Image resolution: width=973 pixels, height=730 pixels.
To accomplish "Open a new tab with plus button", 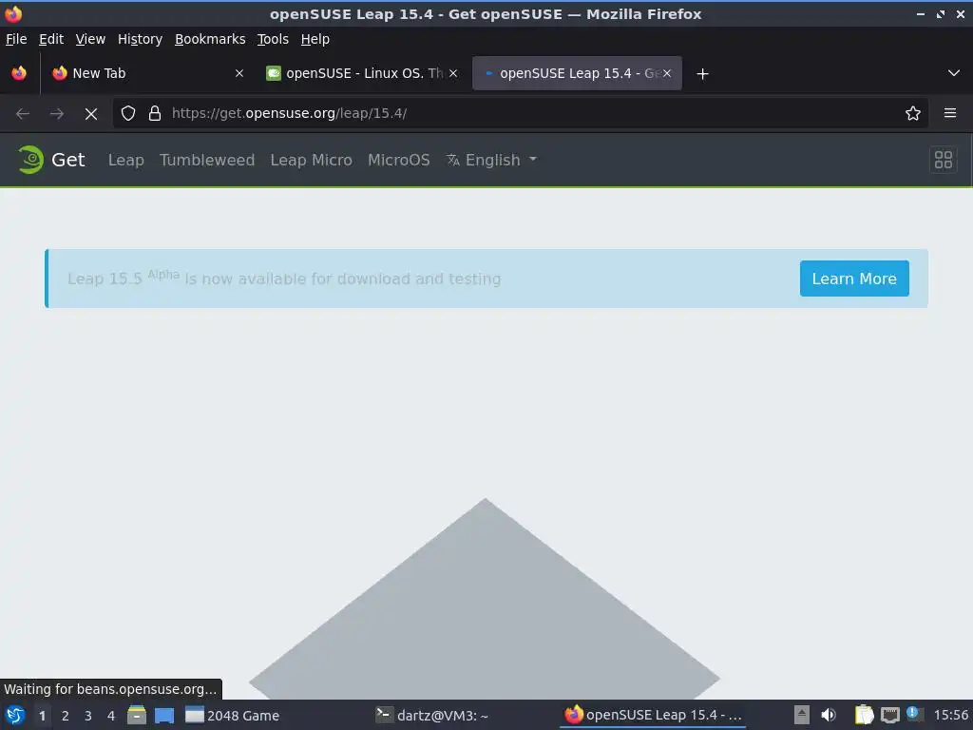I will (702, 74).
